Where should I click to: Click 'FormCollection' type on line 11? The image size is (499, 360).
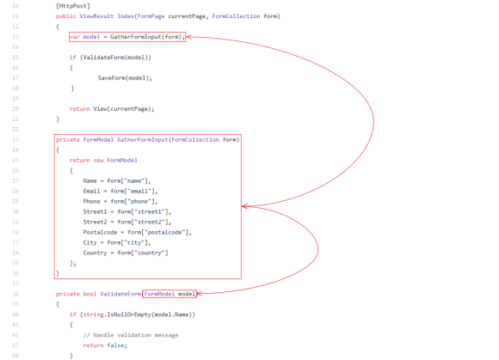click(x=236, y=16)
